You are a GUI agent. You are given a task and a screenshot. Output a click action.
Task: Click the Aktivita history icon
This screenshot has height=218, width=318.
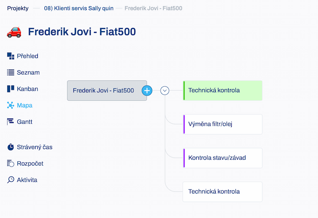pos(11,180)
